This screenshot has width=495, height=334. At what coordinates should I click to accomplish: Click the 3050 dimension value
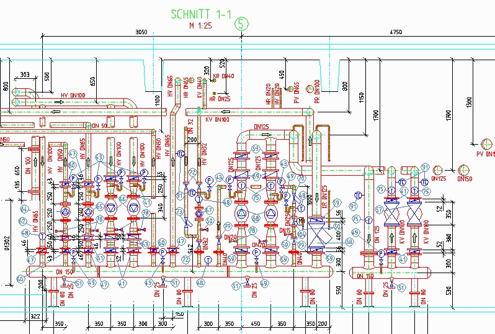pyautogui.click(x=141, y=32)
